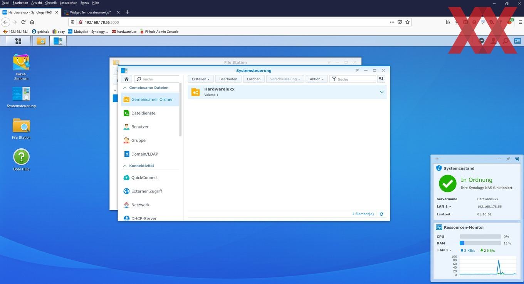
Task: Click the In Ordnung status text
Action: coord(476,180)
